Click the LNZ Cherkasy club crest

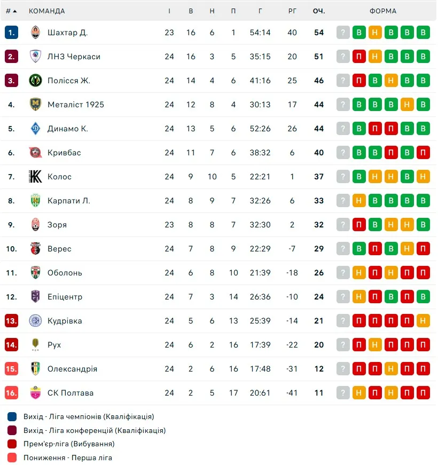pyautogui.click(x=35, y=57)
